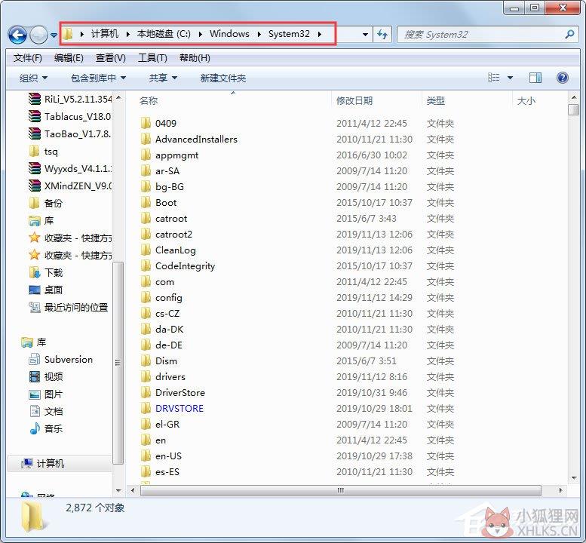Select the TaoBao_V1.7.8 archive in sidebar
The width and height of the screenshot is (586, 543).
[x=70, y=133]
